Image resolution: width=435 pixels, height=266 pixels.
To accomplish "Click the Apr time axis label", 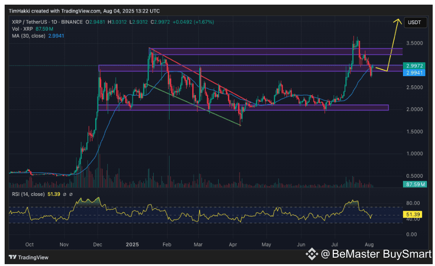I will [233, 245].
